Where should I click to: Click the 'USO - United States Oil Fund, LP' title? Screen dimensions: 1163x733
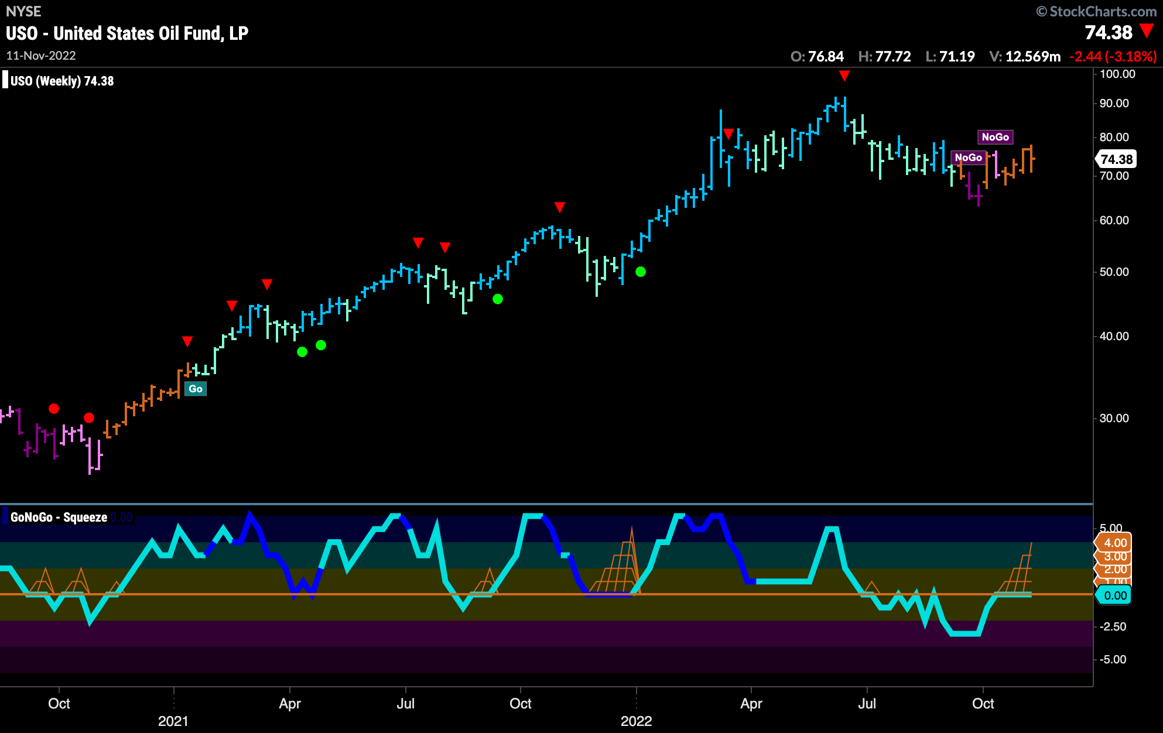pos(127,33)
